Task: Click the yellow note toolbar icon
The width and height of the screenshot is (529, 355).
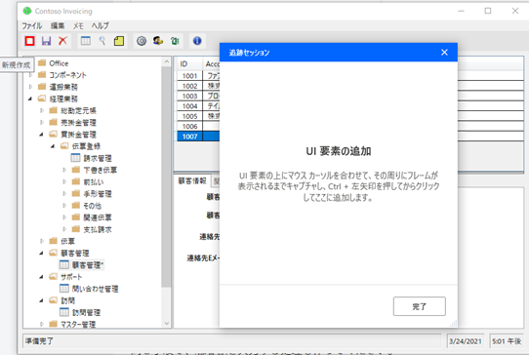Action: [119, 41]
